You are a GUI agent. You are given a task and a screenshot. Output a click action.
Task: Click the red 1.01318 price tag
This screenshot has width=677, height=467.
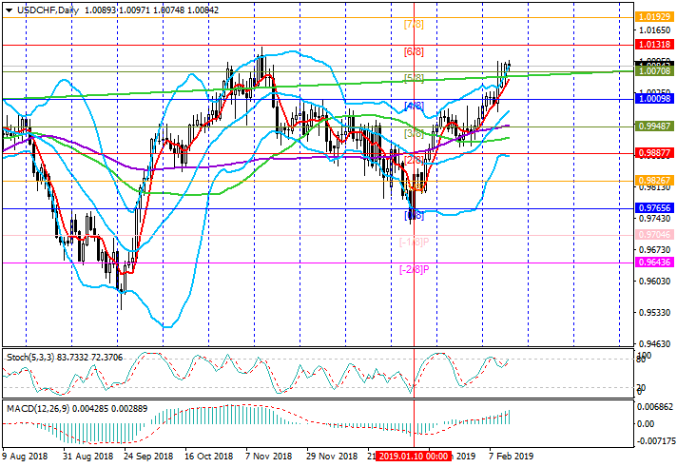655,44
